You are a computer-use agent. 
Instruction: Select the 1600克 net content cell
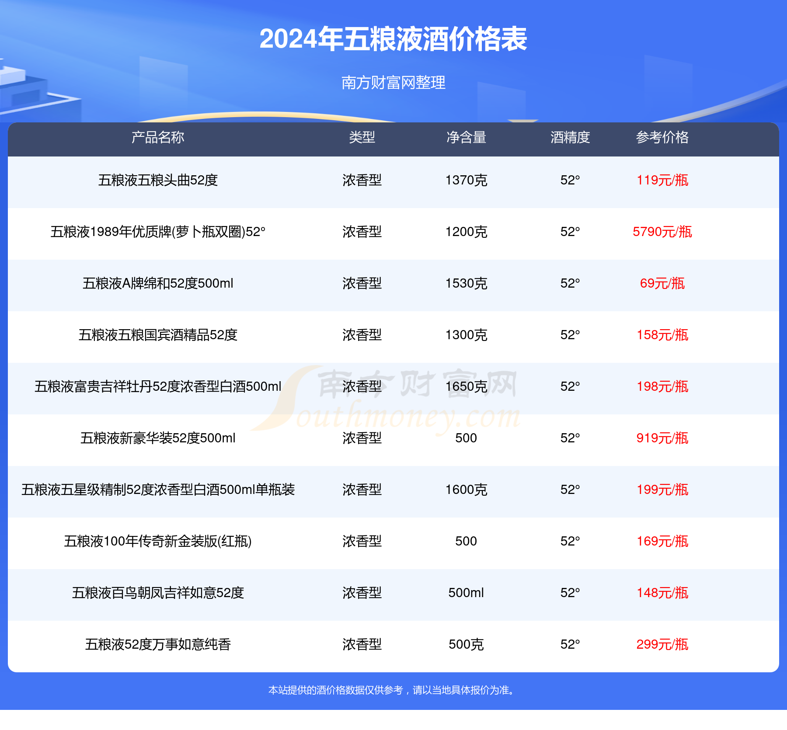pos(466,490)
